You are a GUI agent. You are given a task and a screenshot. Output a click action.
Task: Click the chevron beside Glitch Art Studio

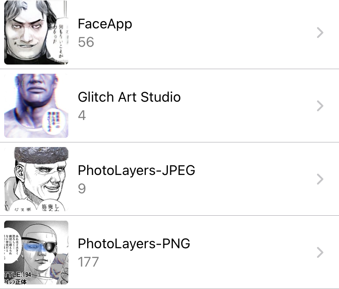coord(320,106)
